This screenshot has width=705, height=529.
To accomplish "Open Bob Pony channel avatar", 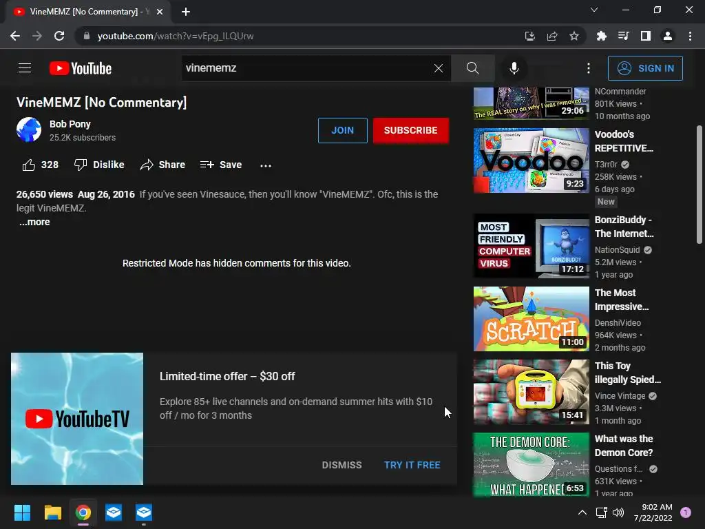I will 29,130.
